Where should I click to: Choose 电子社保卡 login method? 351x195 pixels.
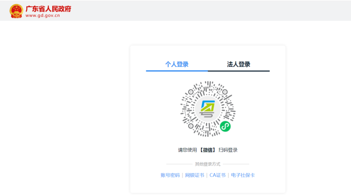pos(243,175)
